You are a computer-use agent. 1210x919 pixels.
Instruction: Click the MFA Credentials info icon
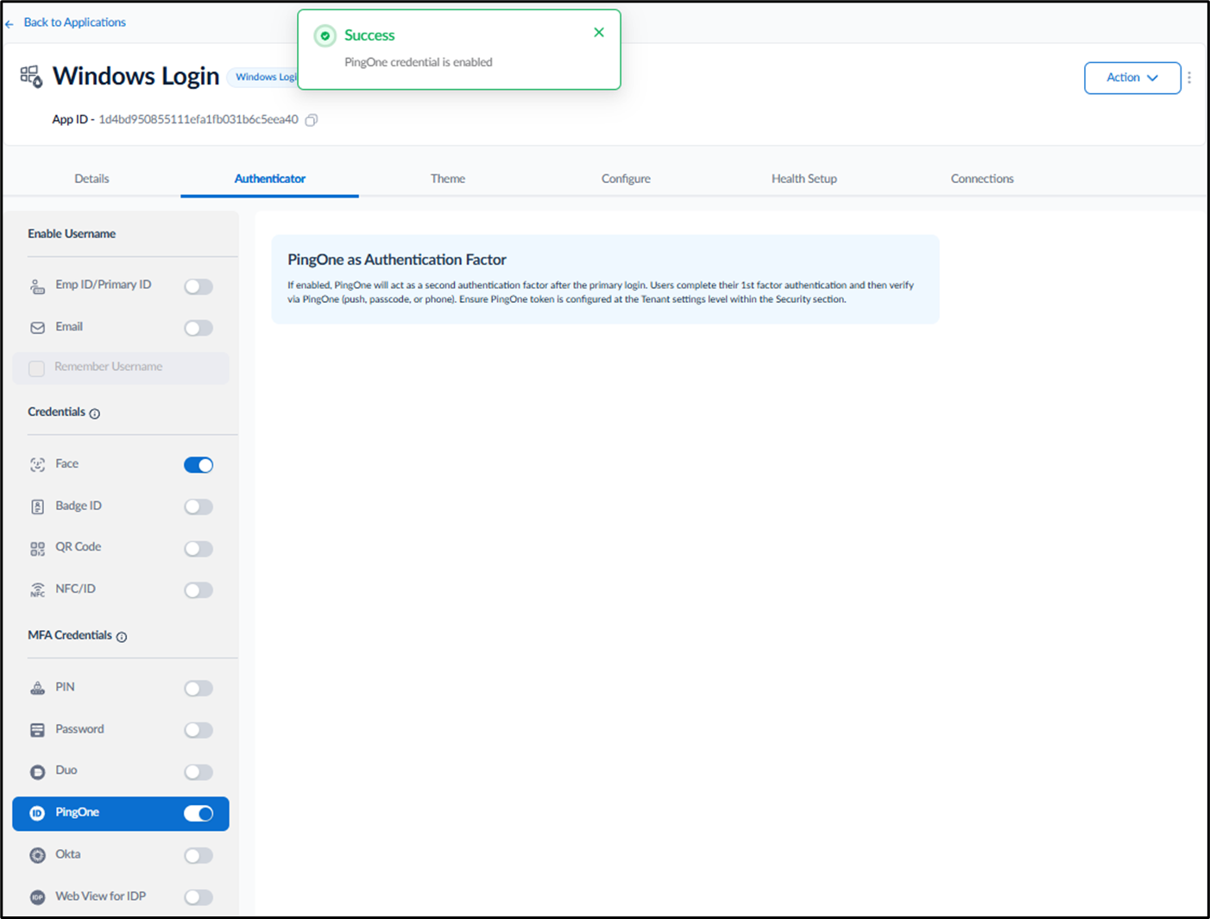[x=122, y=637]
